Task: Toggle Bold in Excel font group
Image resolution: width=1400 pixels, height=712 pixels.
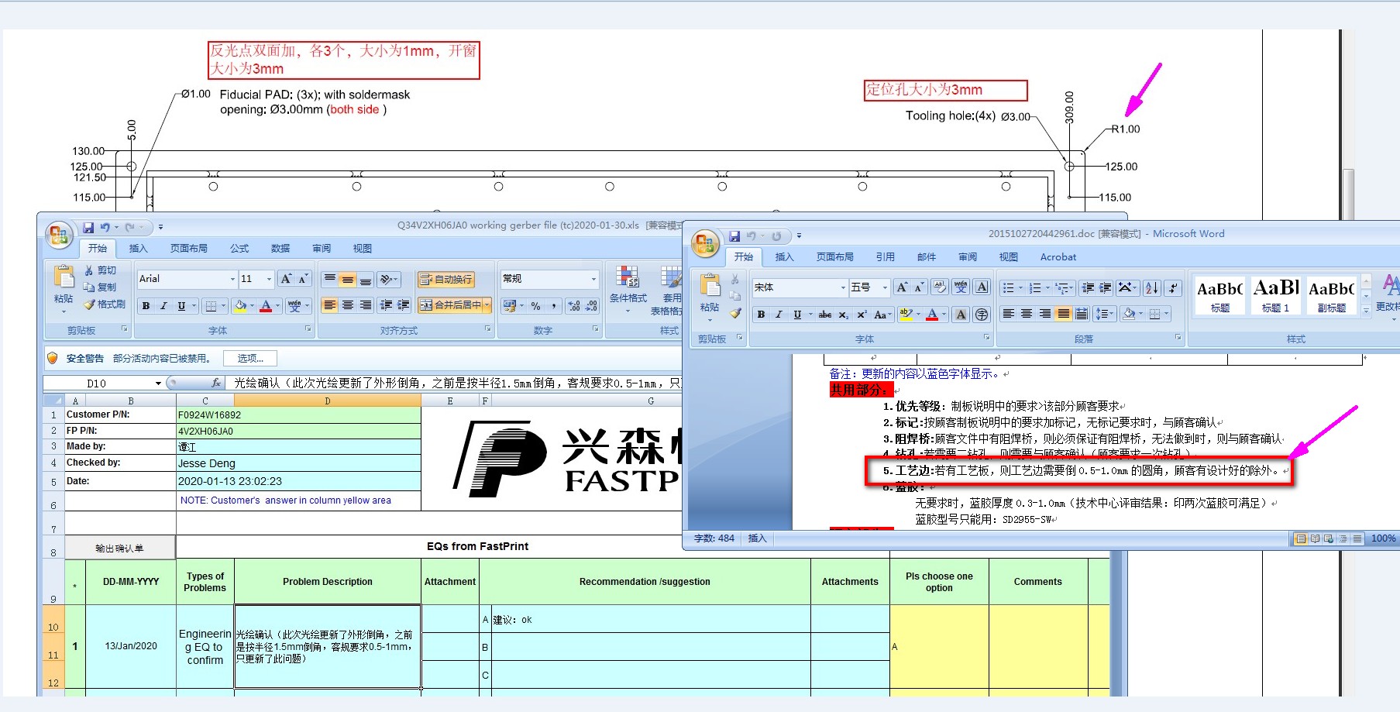Action: [146, 306]
